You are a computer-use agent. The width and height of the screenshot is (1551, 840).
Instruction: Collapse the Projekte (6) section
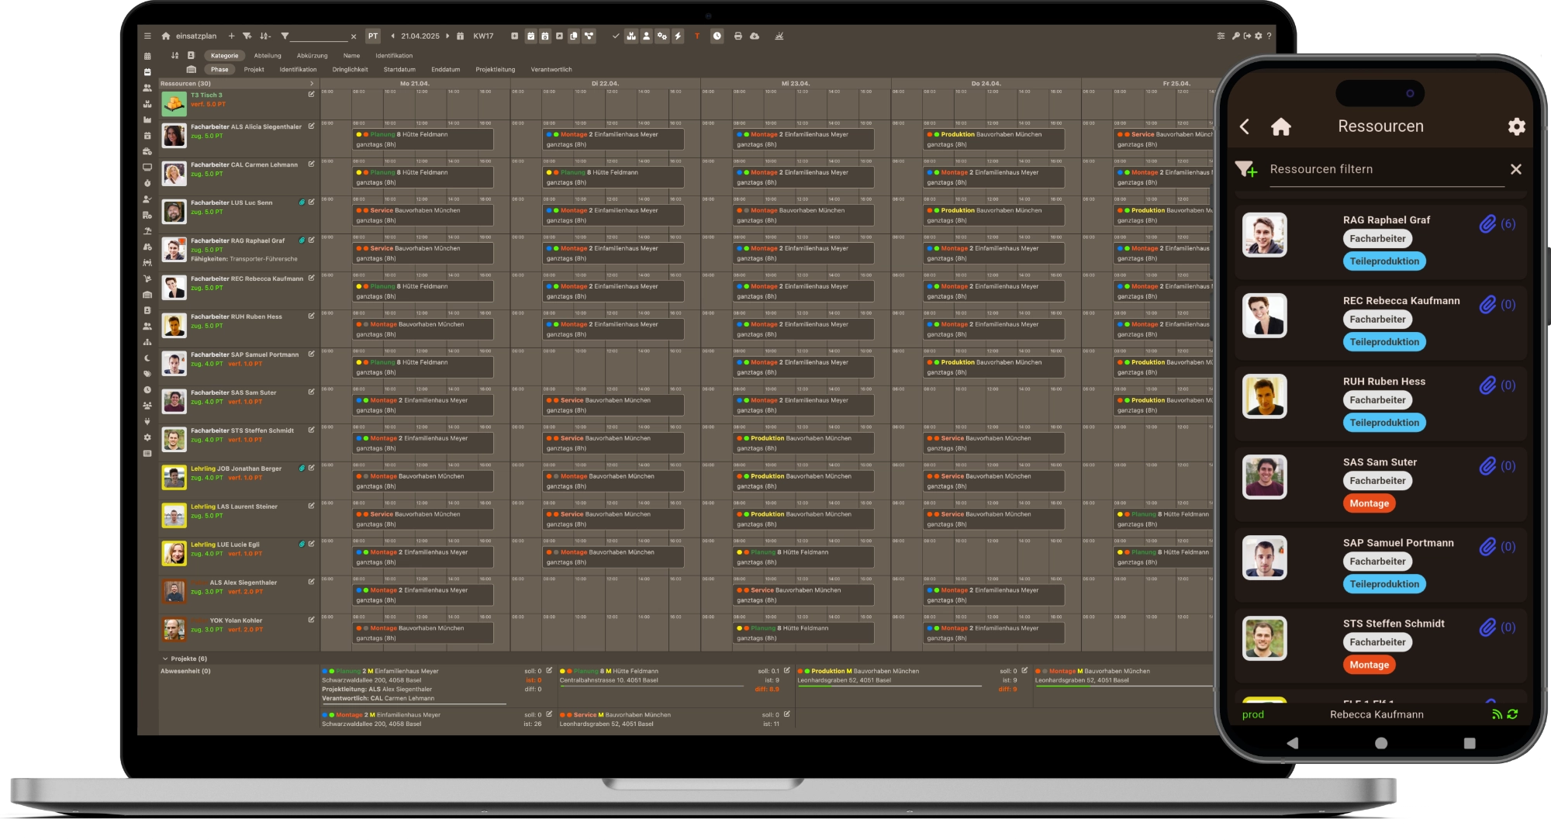point(165,659)
